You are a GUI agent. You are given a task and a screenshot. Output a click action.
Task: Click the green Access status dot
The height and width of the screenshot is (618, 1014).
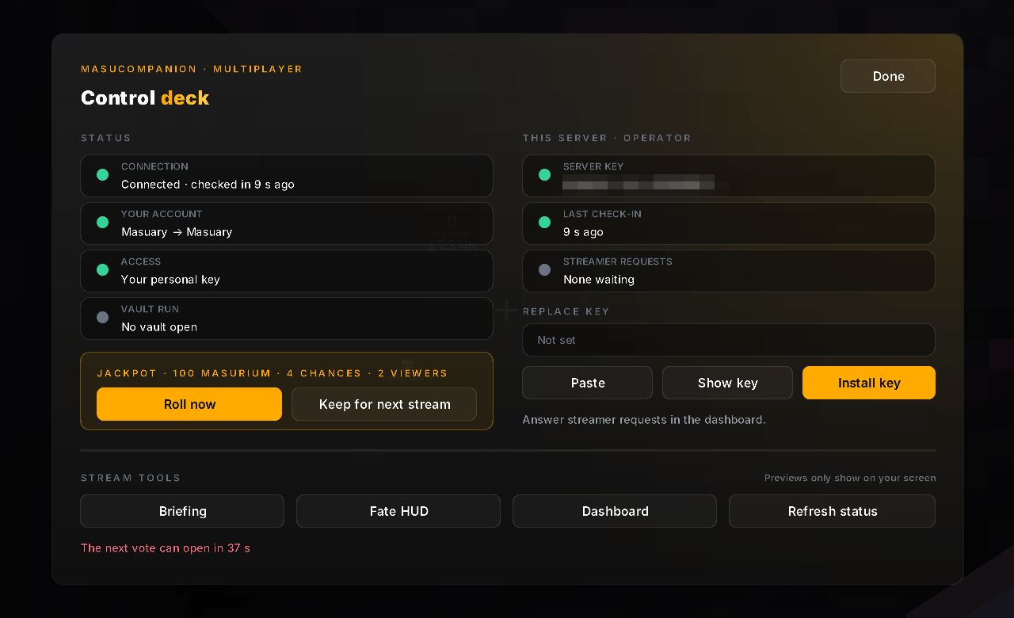(102, 270)
